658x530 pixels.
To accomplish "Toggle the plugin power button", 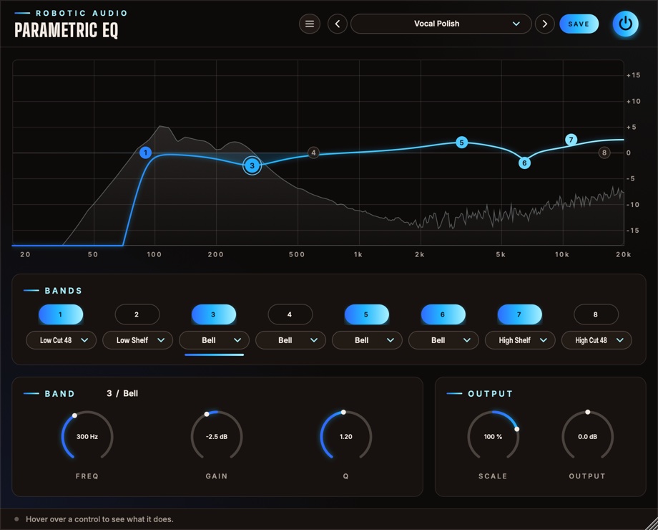I will point(625,24).
